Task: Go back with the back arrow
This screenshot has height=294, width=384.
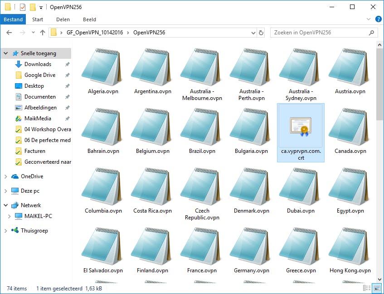Action: click(x=9, y=33)
